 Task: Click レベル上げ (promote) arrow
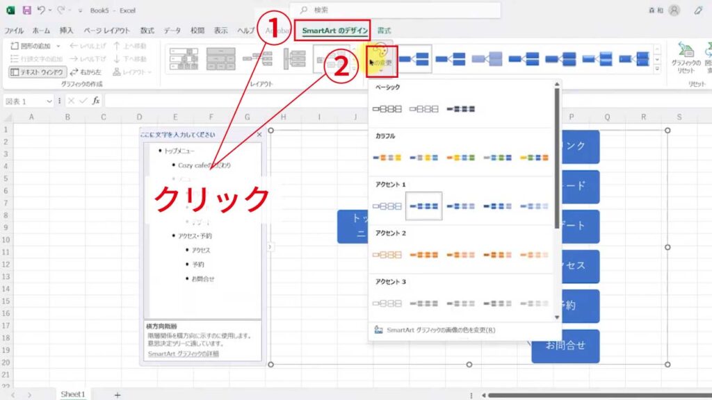(x=88, y=46)
